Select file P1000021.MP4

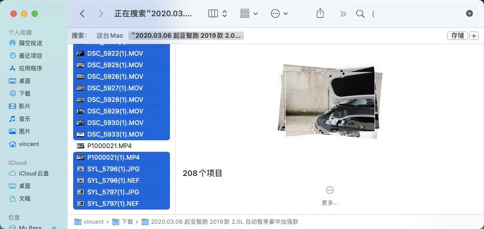(x=122, y=146)
